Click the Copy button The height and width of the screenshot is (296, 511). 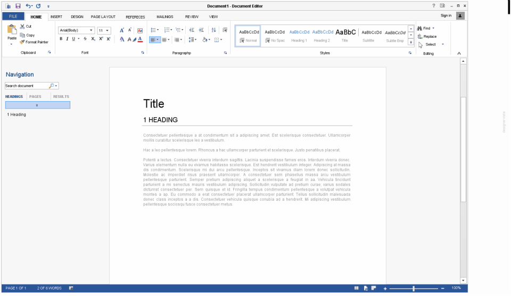click(x=27, y=35)
